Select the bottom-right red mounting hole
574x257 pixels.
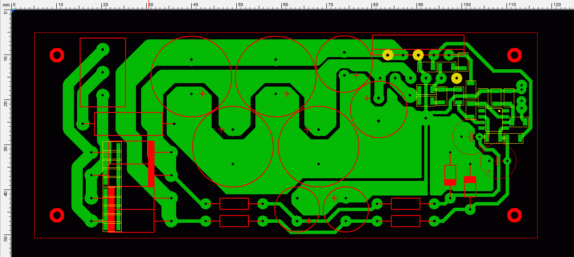pos(514,215)
